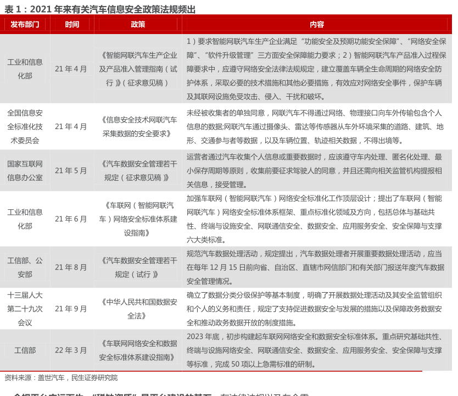Select the 时间 column header
458x396 pixels.
(72, 24)
